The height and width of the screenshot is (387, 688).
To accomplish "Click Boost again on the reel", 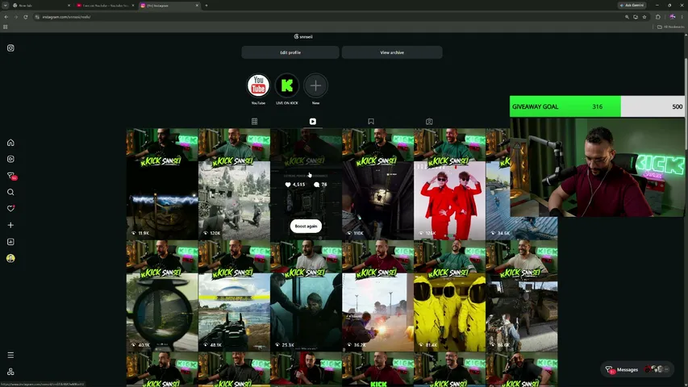I will pos(306,226).
